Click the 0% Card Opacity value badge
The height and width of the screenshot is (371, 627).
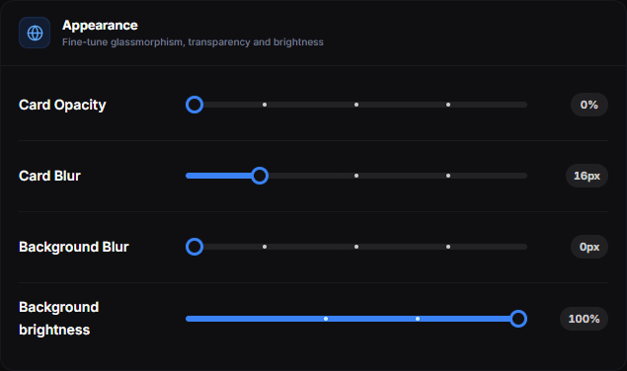pos(589,105)
